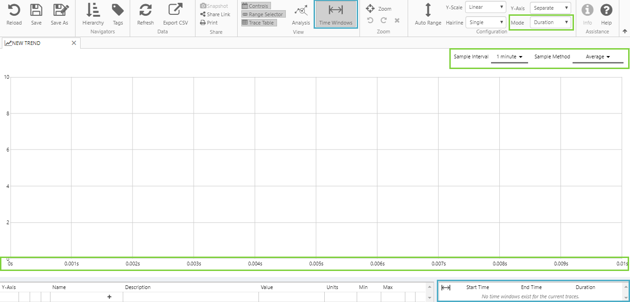Click the Reload icon

tap(14, 11)
